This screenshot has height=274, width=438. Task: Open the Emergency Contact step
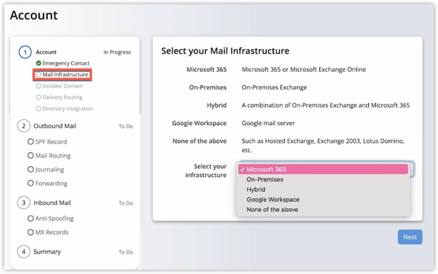66,63
